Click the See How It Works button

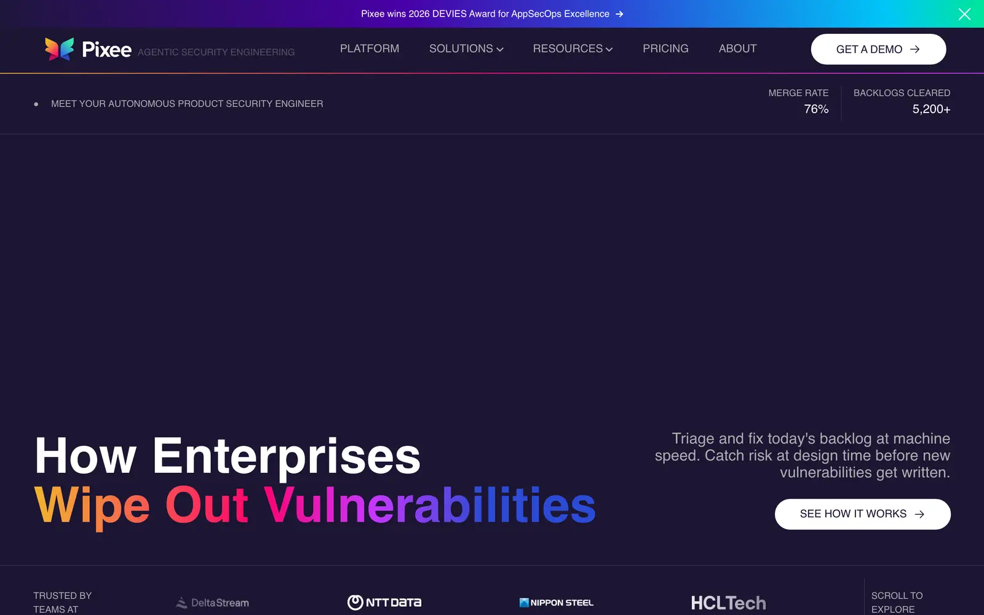862,514
